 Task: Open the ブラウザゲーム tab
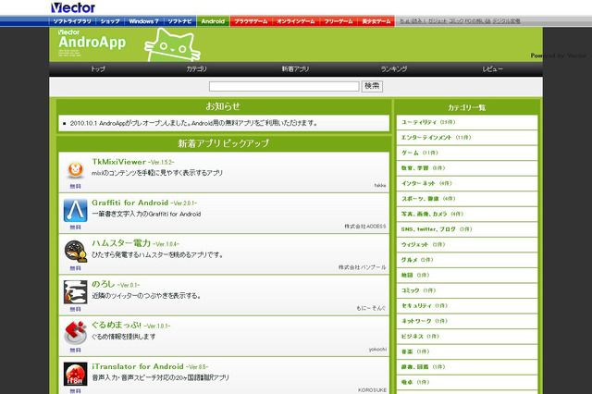(x=251, y=21)
